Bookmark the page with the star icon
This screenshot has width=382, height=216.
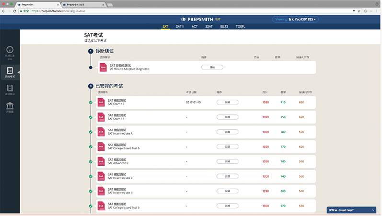tap(359, 11)
